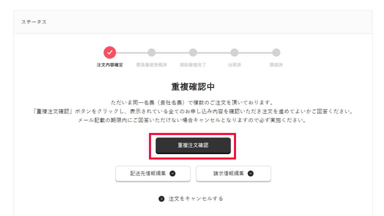The height and width of the screenshot is (216, 384).
Task: Click the ステータス header bar
Action: (x=193, y=22)
